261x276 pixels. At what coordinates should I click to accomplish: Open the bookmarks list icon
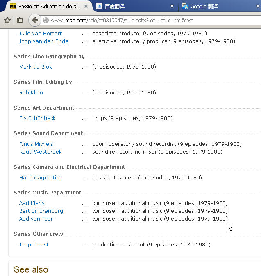coord(20,20)
